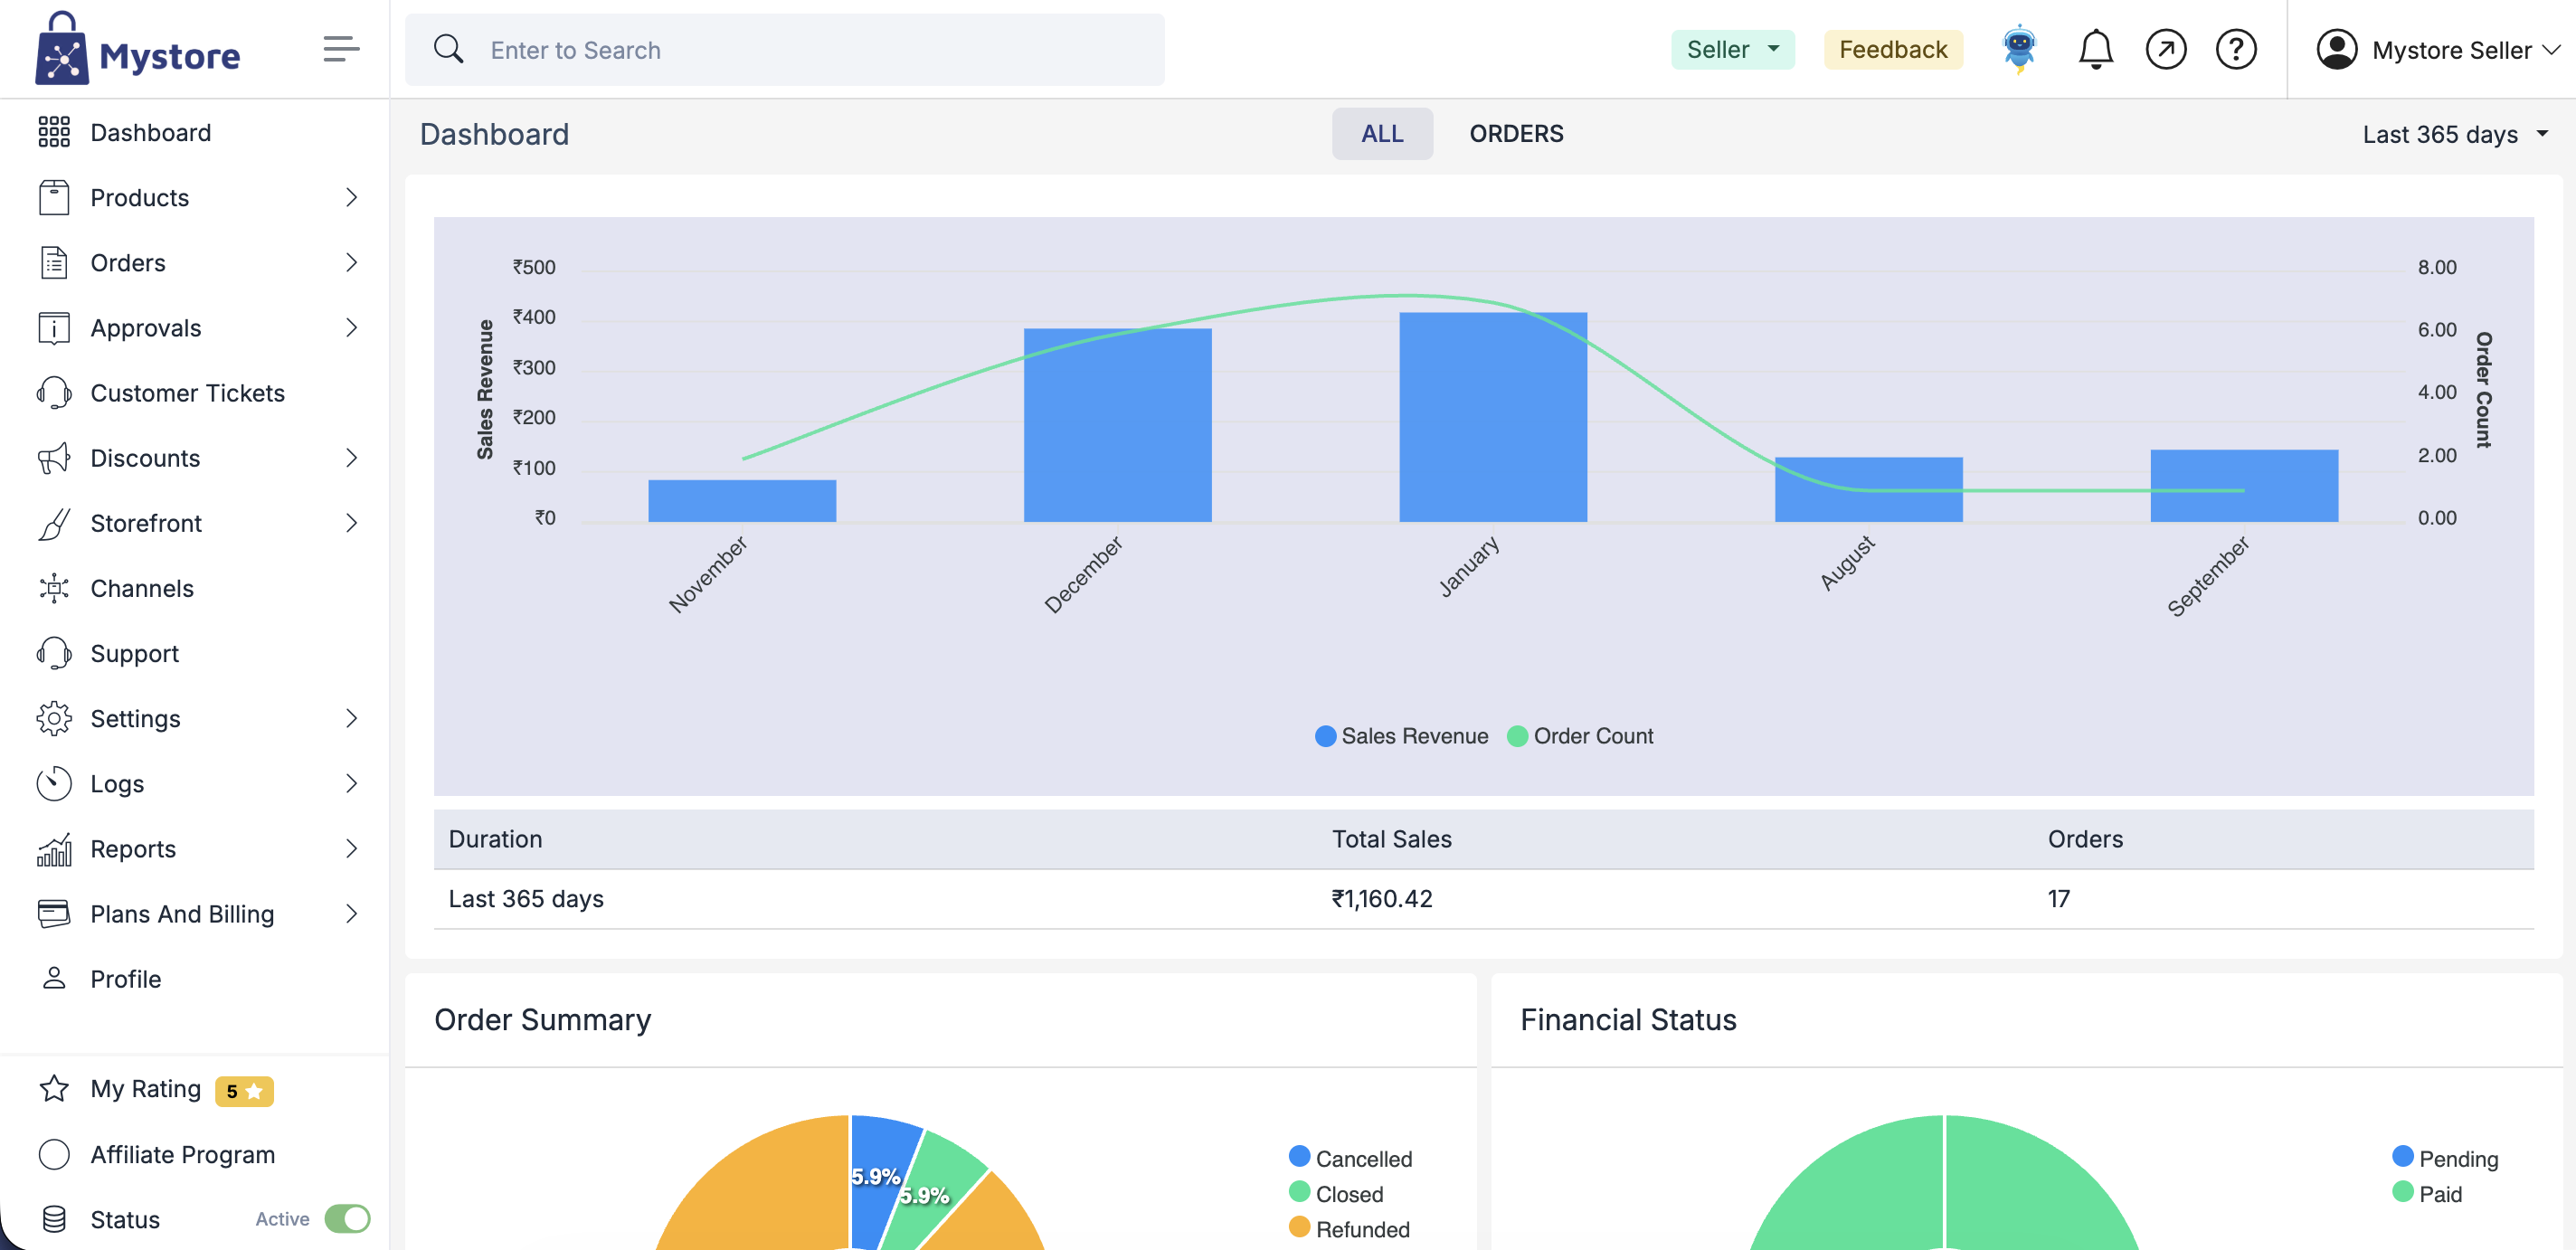
Task: Open the chatbot assistant robot icon
Action: 2019,48
